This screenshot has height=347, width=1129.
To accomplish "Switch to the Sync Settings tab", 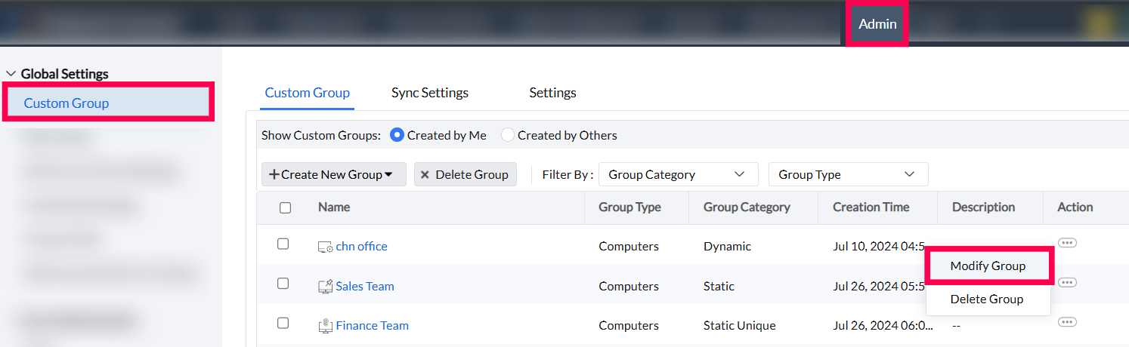I will (x=429, y=93).
